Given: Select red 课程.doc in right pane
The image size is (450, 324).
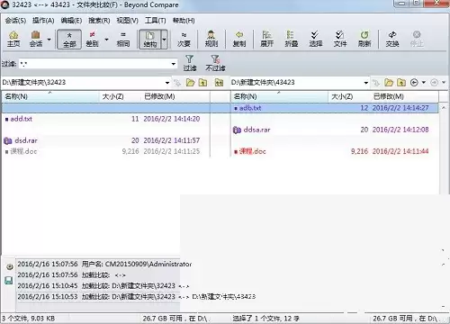Looking at the screenshot, I should (x=250, y=151).
